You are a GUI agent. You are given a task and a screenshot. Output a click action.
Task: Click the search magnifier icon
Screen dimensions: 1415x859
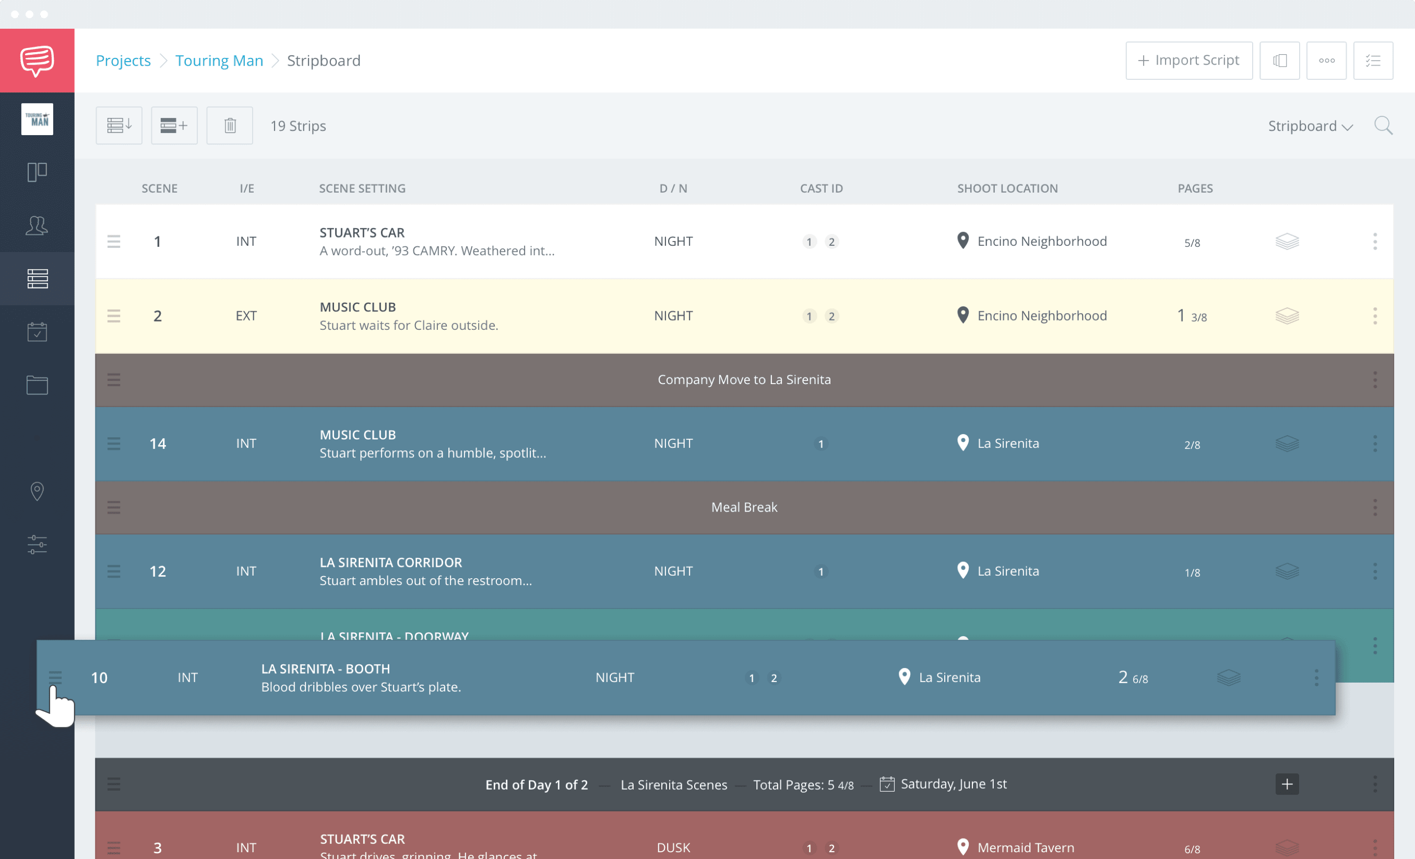point(1383,125)
